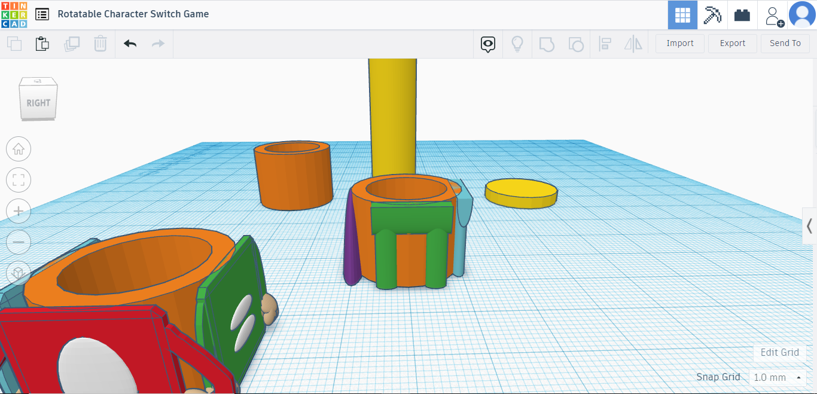Screen dimensions: 817x394
Task: Click the Ungroup shapes icon
Action: click(575, 44)
